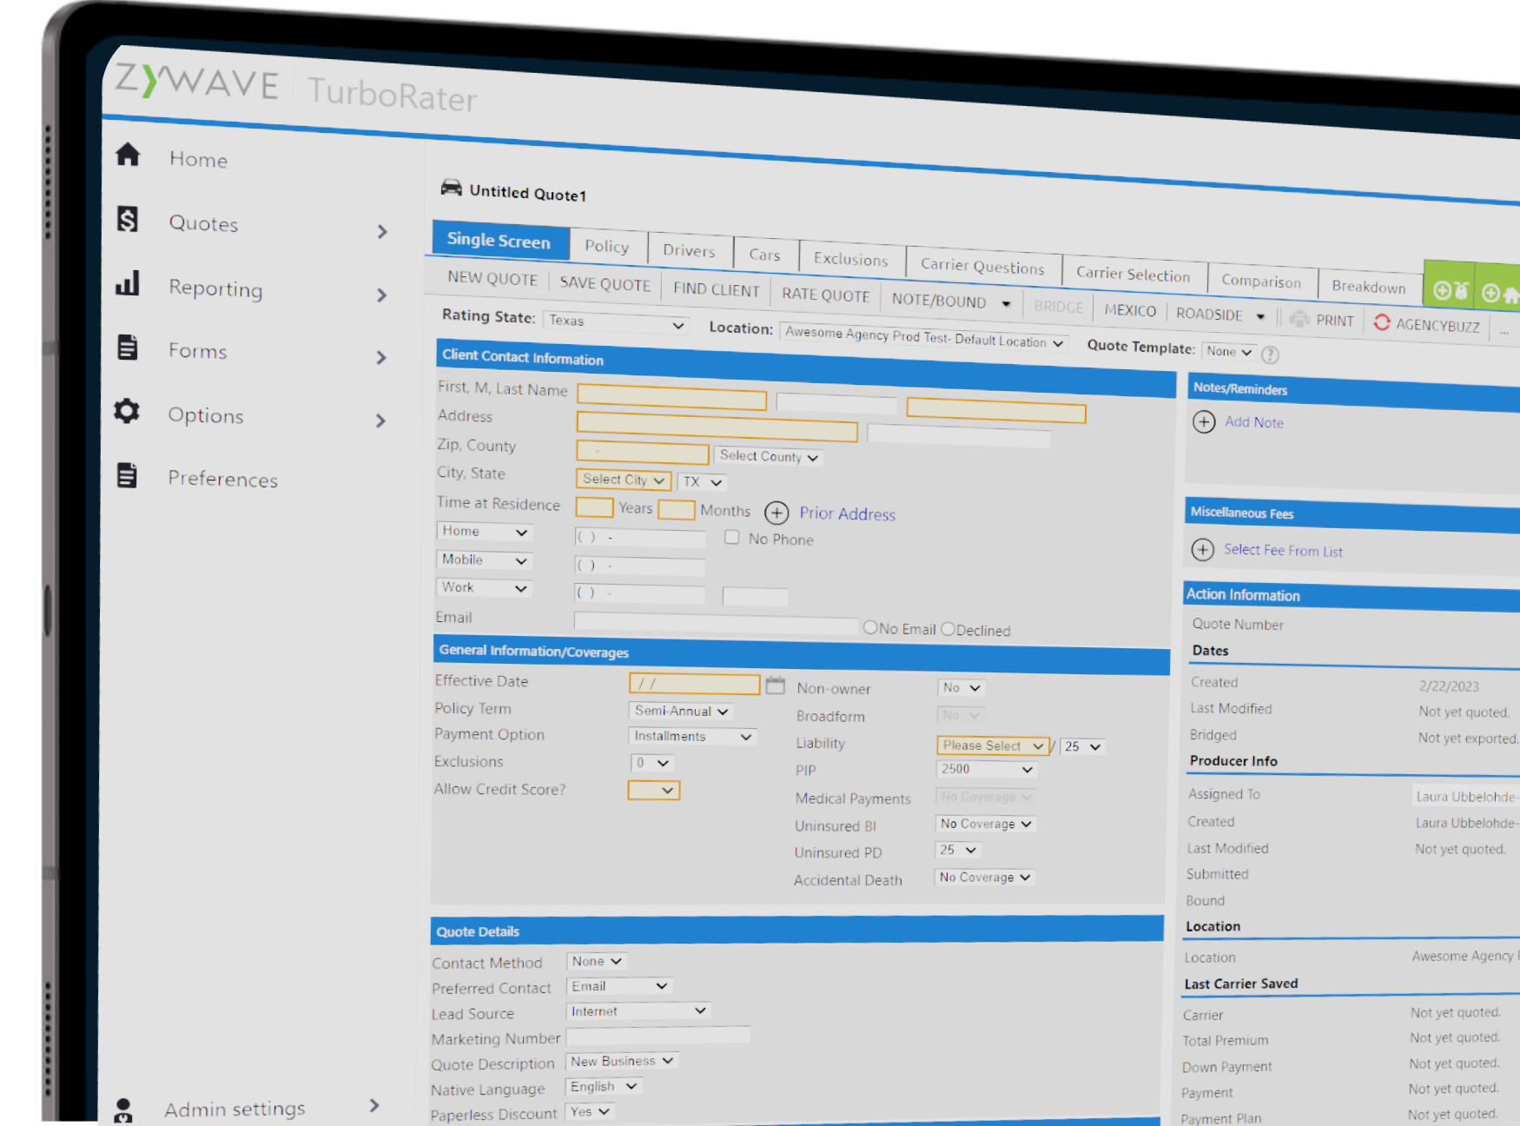Click the Home house icon in sidebar
The height and width of the screenshot is (1126, 1520).
click(128, 155)
